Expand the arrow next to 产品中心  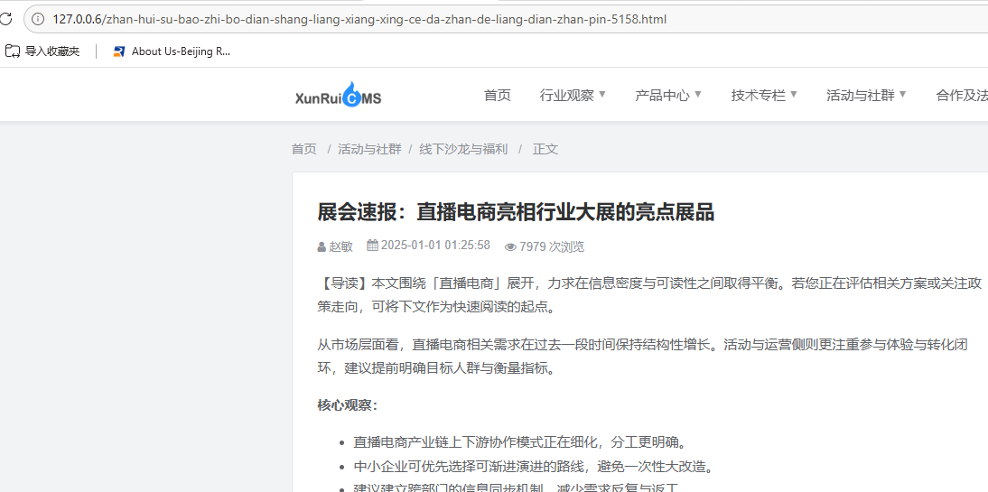[x=697, y=95]
